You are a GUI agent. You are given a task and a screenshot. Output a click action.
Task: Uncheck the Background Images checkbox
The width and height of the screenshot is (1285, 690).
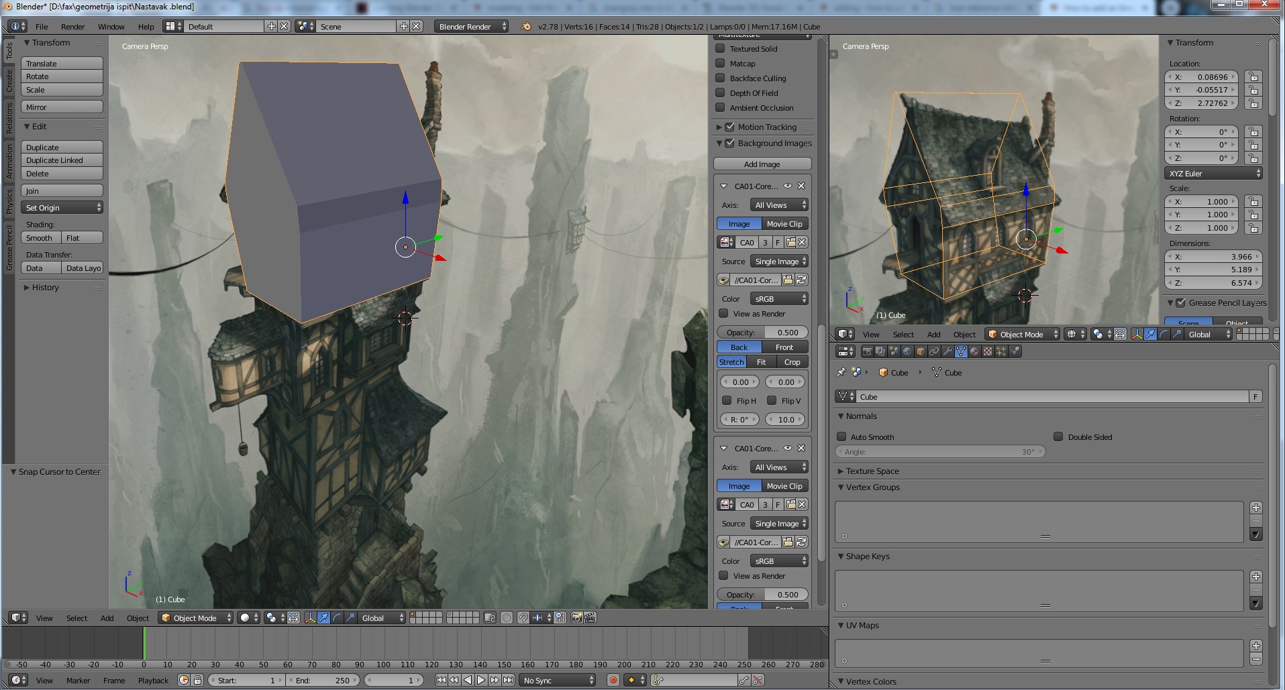pyautogui.click(x=730, y=143)
